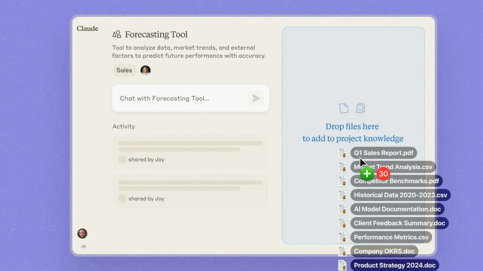This screenshot has width=483, height=271.
Task: Click the single document icon in drop zone
Action: [x=344, y=108]
